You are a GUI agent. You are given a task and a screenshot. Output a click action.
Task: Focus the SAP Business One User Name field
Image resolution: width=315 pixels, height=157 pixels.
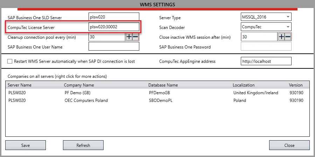[114, 46]
